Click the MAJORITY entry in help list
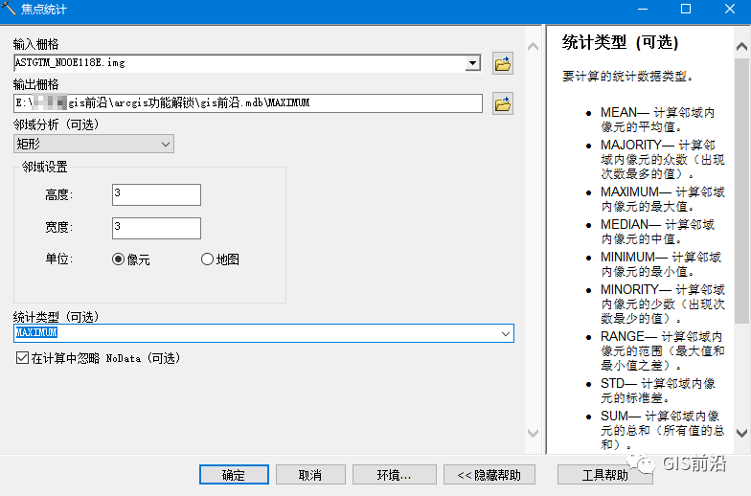Image resolution: width=751 pixels, height=496 pixels. pyautogui.click(x=663, y=159)
